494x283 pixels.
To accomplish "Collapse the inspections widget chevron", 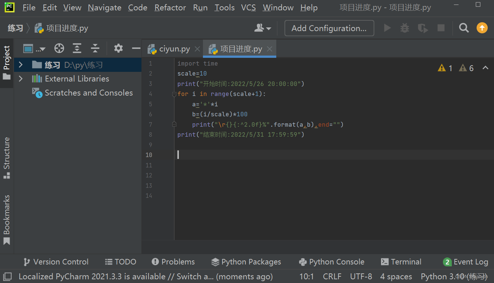I will (x=485, y=68).
